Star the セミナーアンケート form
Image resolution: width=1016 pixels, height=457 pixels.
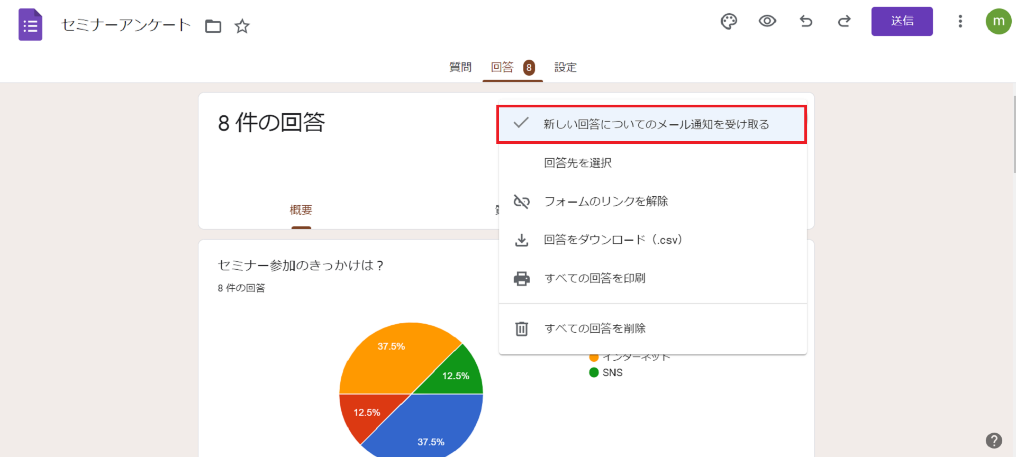coord(242,26)
